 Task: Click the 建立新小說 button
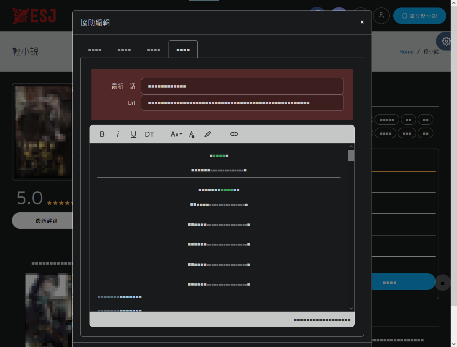coord(420,16)
